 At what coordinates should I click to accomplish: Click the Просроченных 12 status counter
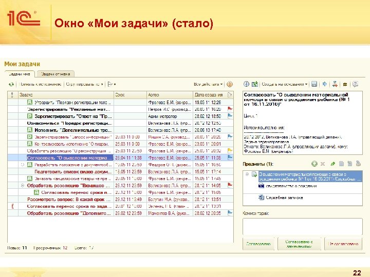[x=50, y=248]
